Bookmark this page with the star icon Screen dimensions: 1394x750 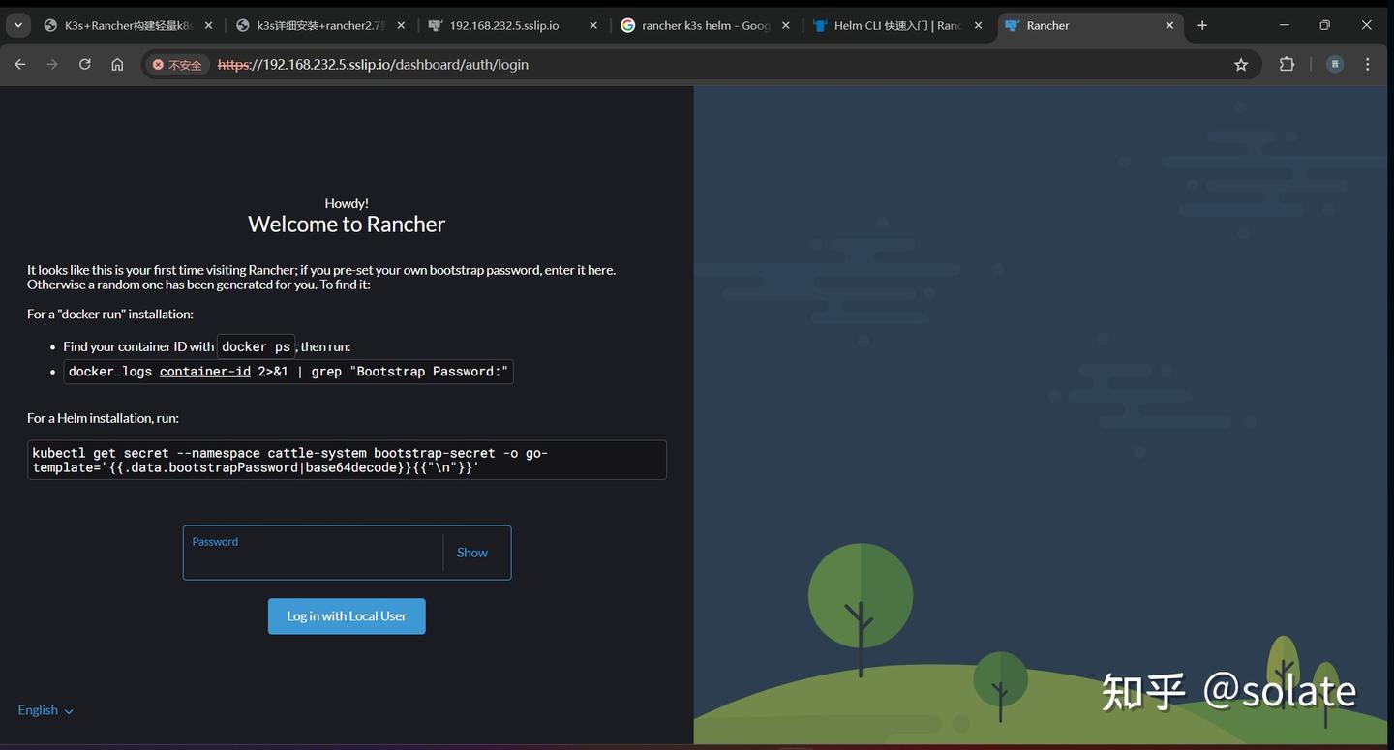(x=1241, y=65)
